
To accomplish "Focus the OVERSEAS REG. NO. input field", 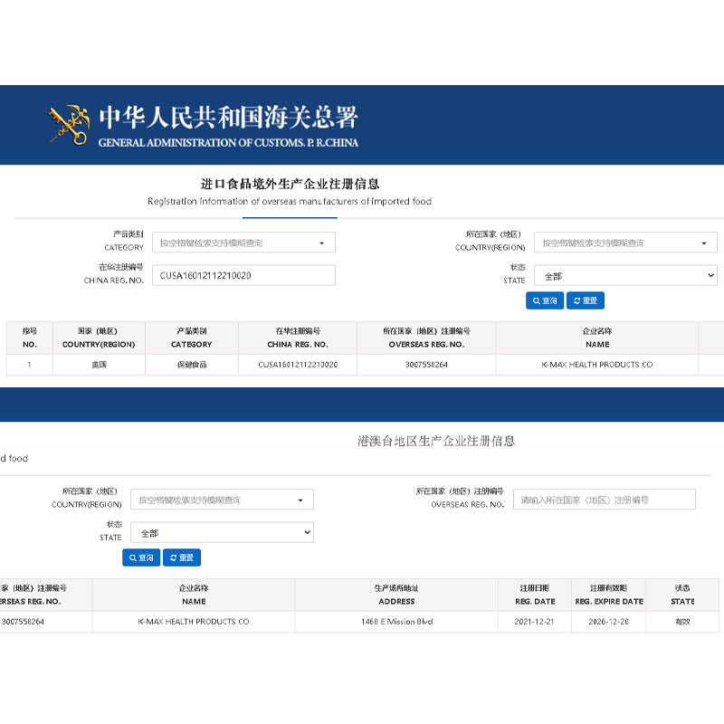I will point(604,500).
